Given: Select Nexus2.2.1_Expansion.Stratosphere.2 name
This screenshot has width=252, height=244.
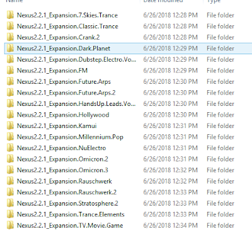Looking at the screenshot, I should tap(67, 204).
